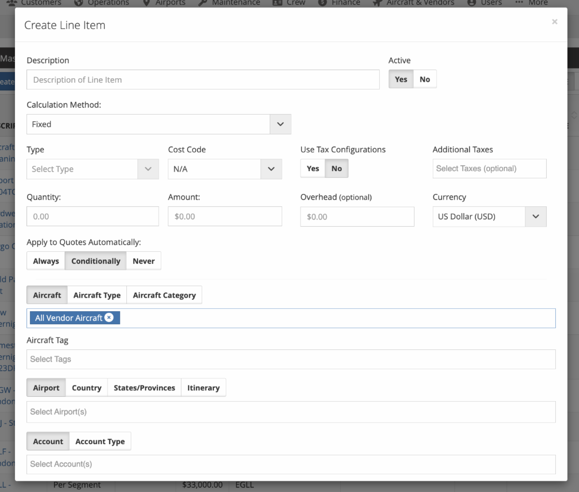This screenshot has height=492, width=579.
Task: Select the Account Type tab
Action: point(100,441)
